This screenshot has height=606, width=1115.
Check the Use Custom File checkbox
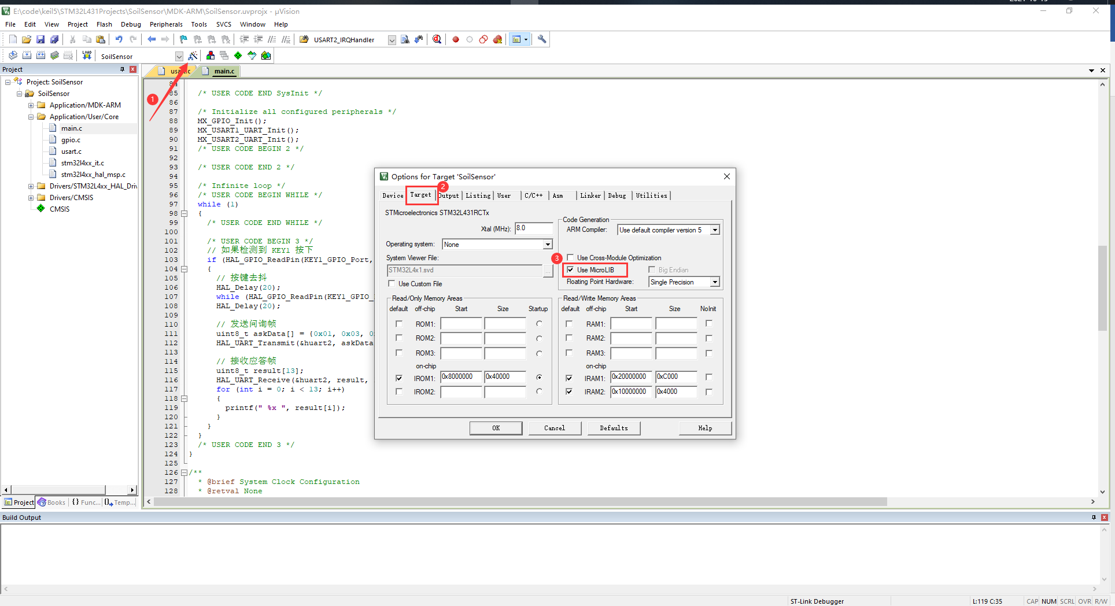[x=392, y=283]
